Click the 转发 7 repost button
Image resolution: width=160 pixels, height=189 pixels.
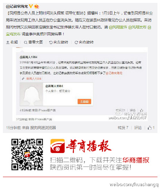coord(123,128)
